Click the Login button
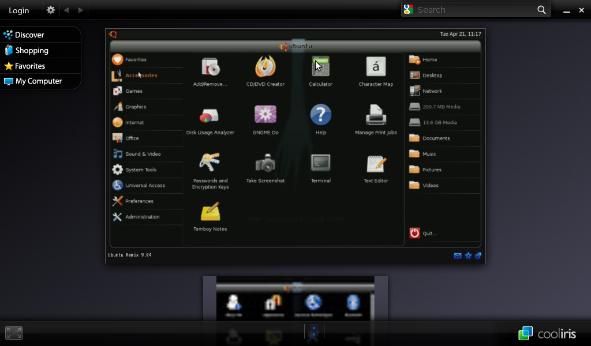The width and height of the screenshot is (591, 346). point(19,10)
